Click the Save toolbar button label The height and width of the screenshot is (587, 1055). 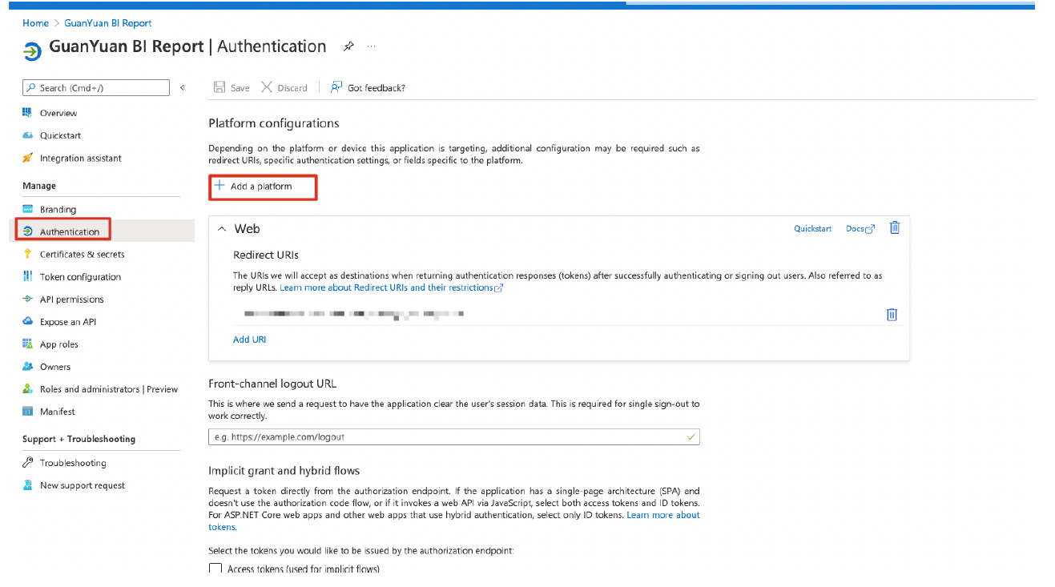240,88
